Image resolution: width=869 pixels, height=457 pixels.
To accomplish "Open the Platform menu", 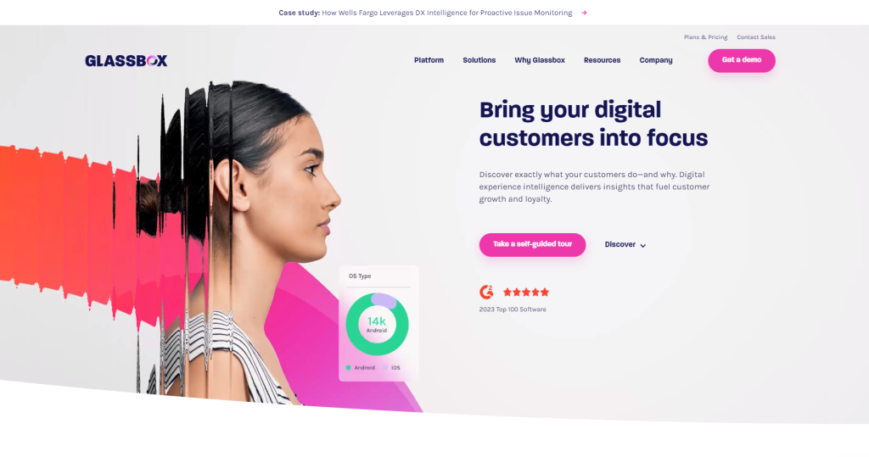I will (x=429, y=60).
